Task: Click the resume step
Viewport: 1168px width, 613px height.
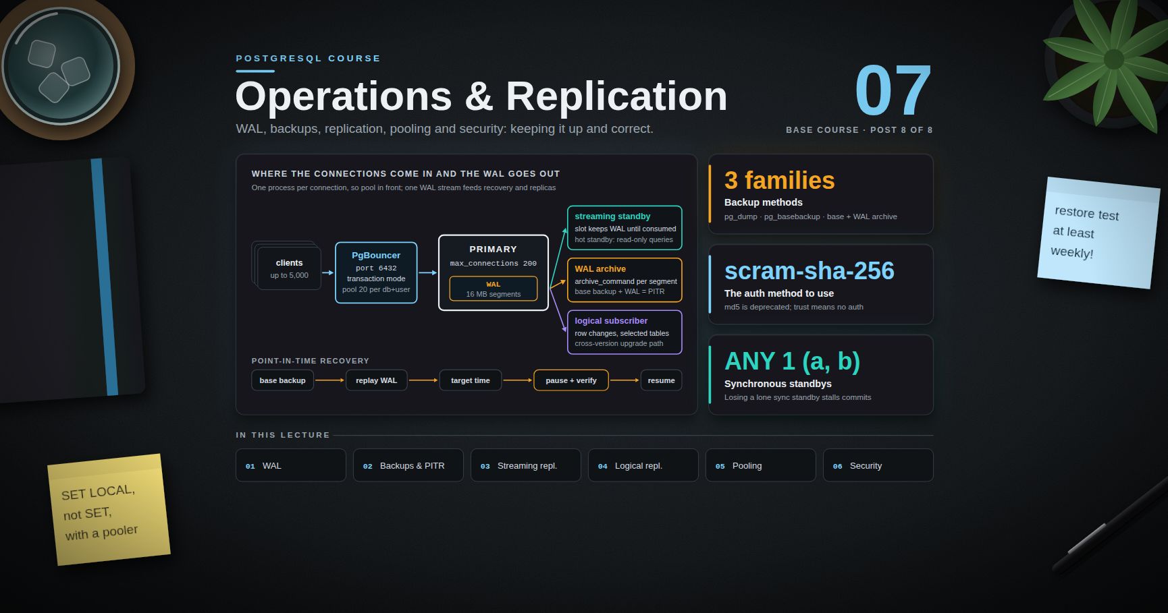Action: 661,380
